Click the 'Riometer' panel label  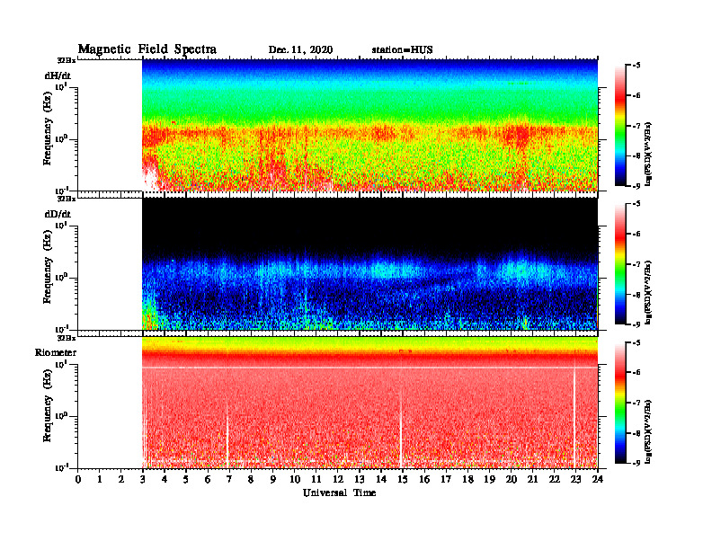pos(56,352)
